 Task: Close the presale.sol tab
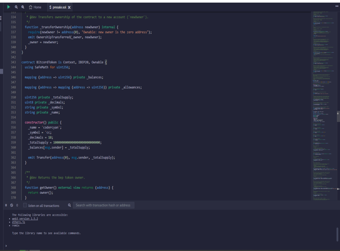click(x=69, y=7)
